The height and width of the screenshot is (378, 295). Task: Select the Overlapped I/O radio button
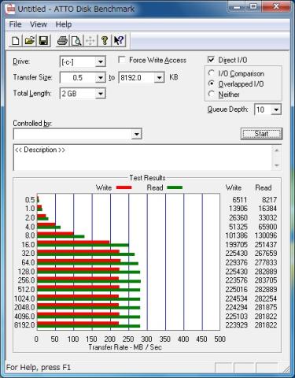click(212, 83)
